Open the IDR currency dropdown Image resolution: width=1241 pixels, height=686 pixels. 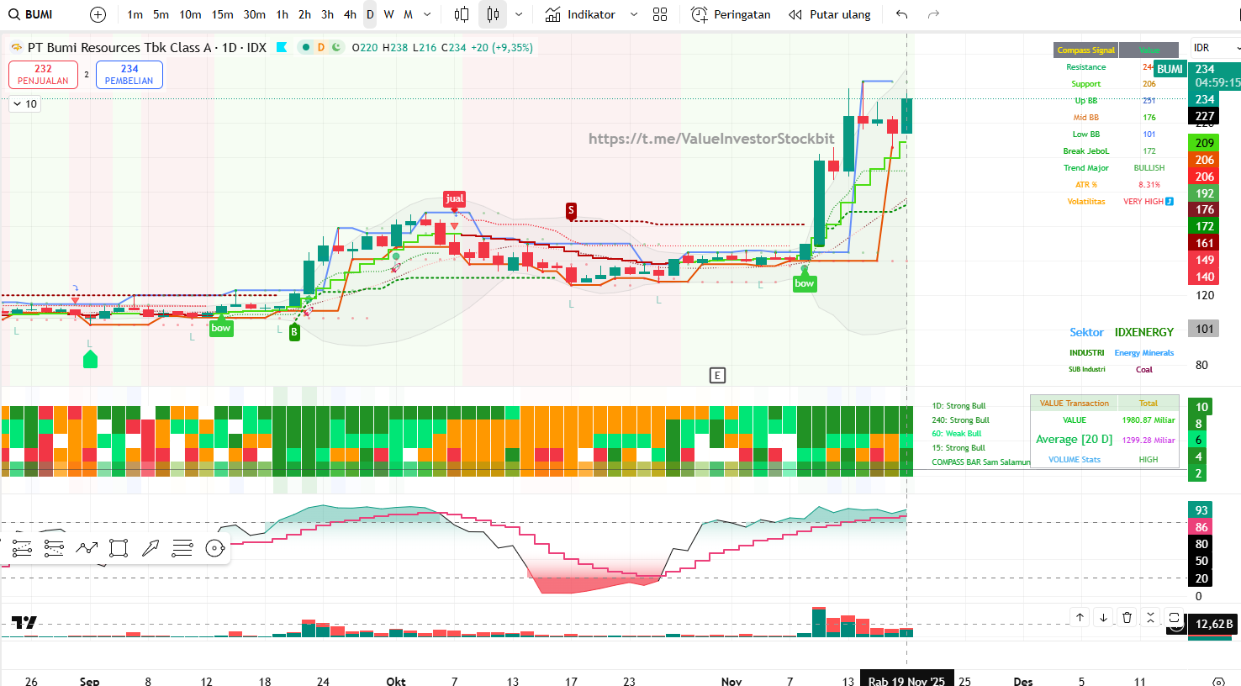(1215, 48)
